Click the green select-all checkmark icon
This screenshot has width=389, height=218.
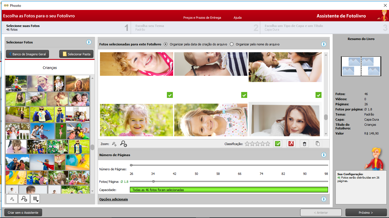pos(278,144)
